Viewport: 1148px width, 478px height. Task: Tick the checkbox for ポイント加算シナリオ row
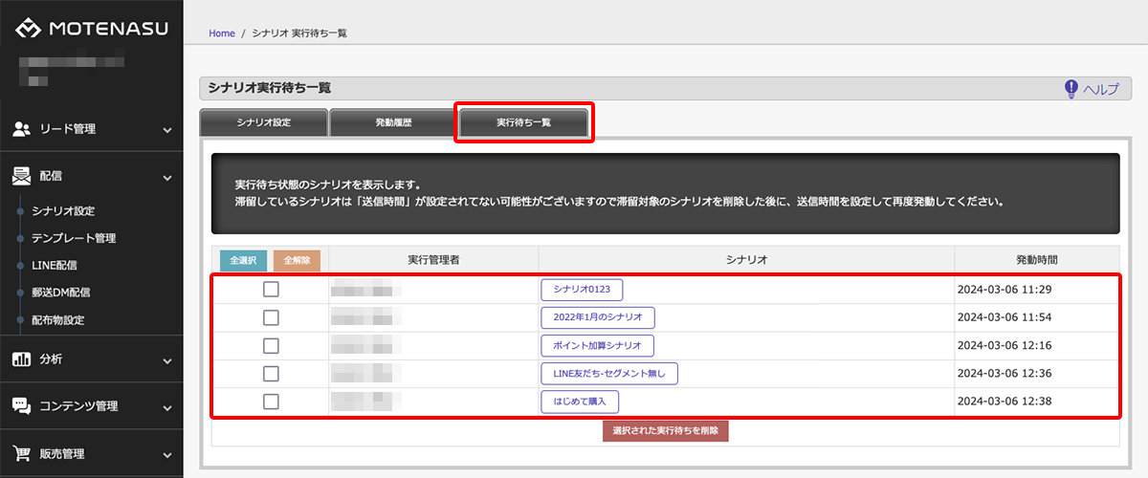click(x=271, y=345)
